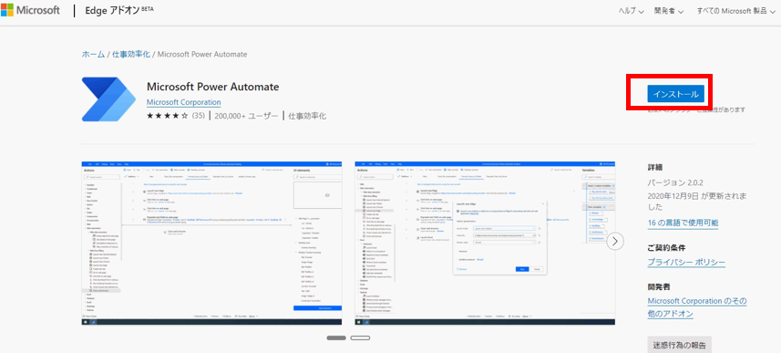
Task: Open 16 の言語で使用可能 link
Action: coord(683,223)
